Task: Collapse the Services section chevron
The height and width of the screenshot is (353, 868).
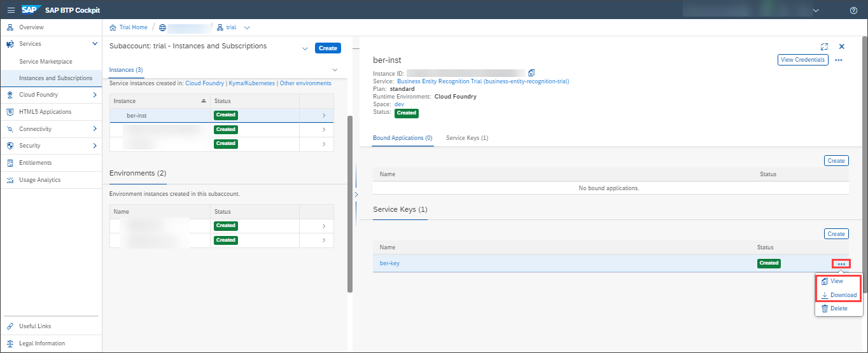Action: (x=95, y=44)
